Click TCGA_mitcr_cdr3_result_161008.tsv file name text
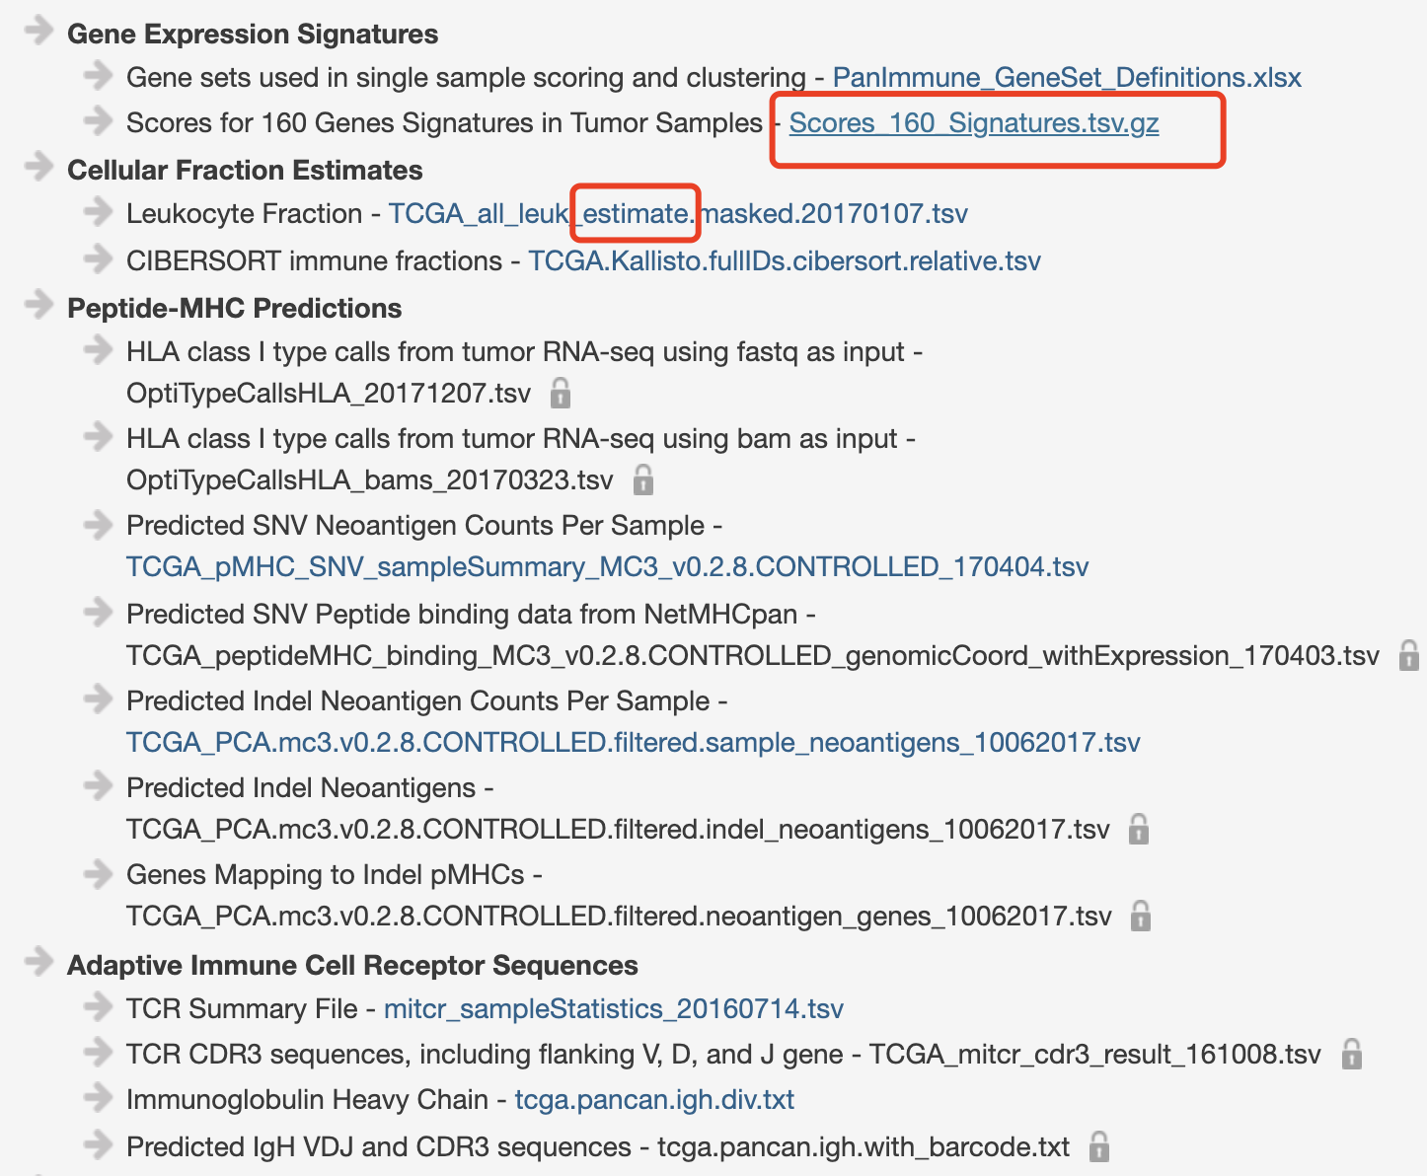1427x1176 pixels. click(1095, 1055)
